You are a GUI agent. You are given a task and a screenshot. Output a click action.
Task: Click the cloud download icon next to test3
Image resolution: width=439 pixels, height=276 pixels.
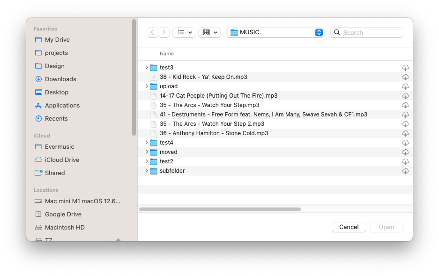pos(405,67)
